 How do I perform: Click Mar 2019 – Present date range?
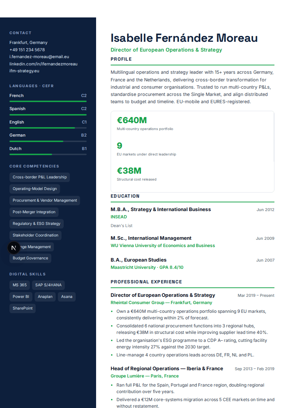tap(256, 296)
